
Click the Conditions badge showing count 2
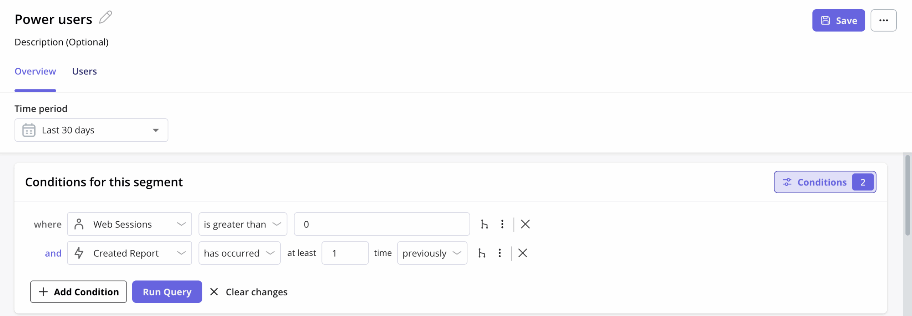pyautogui.click(x=825, y=182)
